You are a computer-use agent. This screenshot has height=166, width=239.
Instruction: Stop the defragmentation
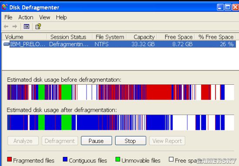[130, 141]
